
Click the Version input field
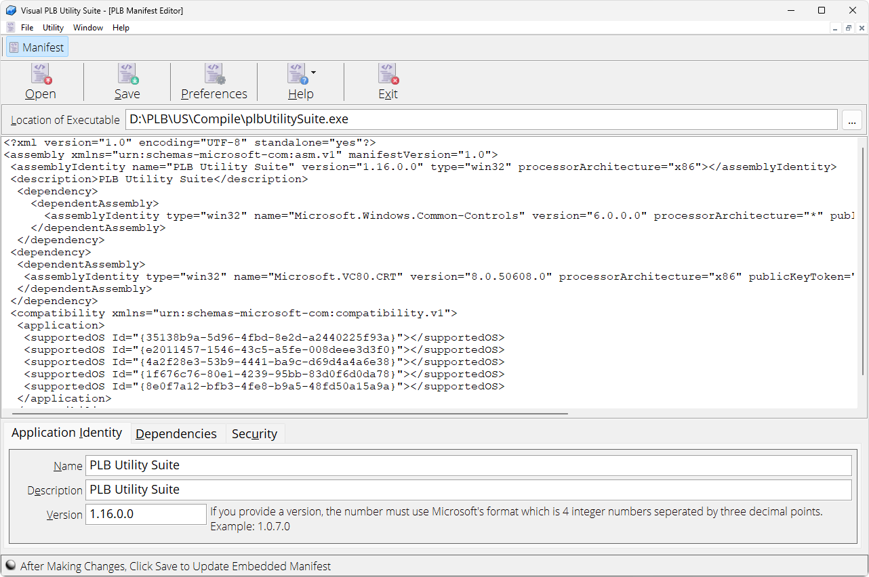[146, 514]
